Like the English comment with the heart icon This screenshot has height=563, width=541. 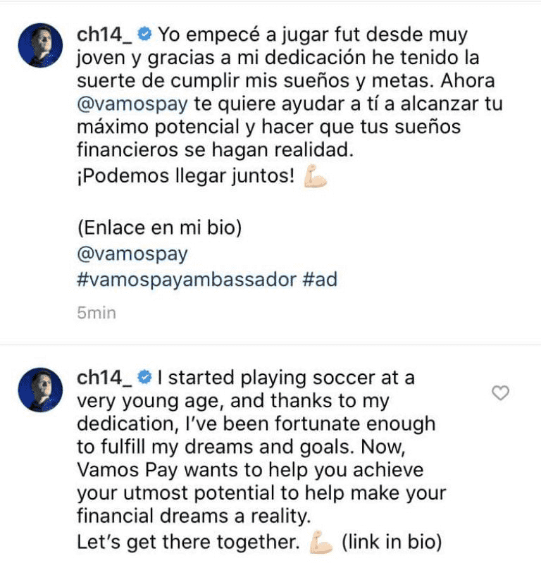pos(499,393)
